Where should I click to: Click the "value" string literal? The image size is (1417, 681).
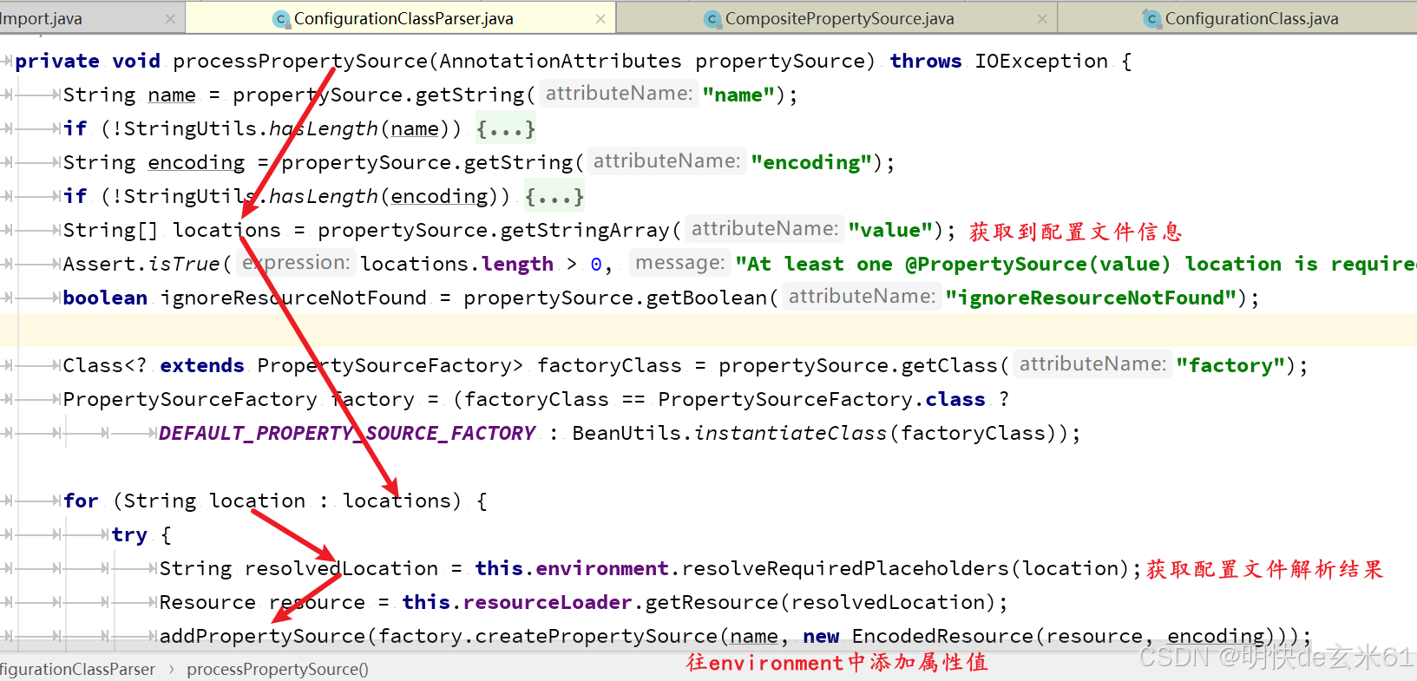point(890,230)
